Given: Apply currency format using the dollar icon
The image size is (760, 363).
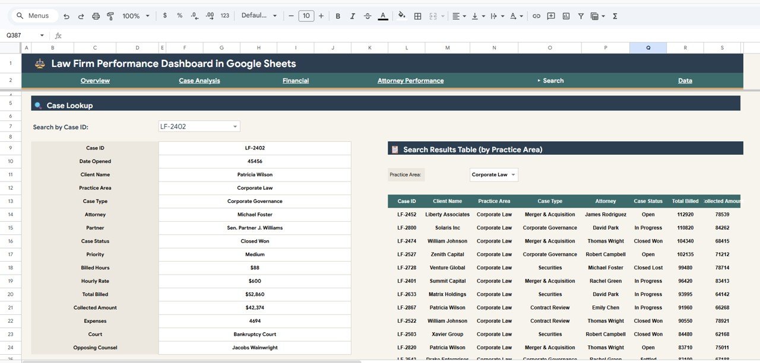Looking at the screenshot, I should (165, 15).
